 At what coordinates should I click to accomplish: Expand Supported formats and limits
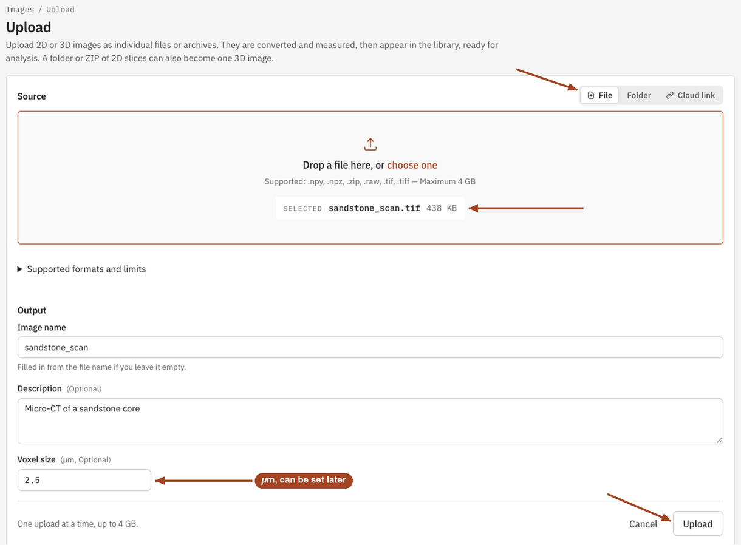point(82,269)
